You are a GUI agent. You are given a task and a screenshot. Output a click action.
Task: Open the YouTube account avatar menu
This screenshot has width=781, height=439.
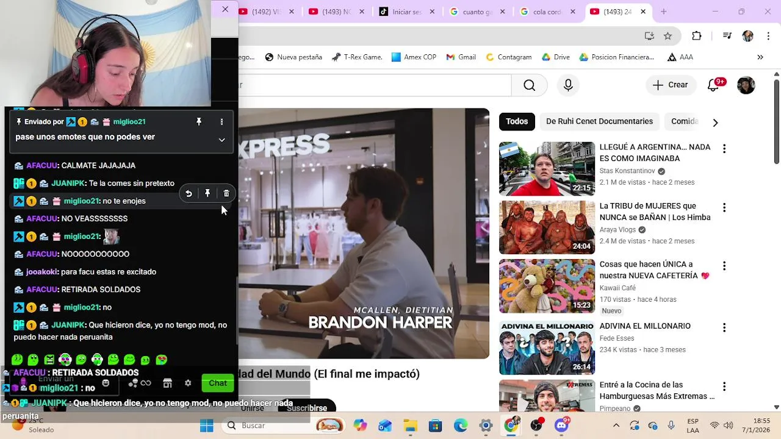point(746,85)
